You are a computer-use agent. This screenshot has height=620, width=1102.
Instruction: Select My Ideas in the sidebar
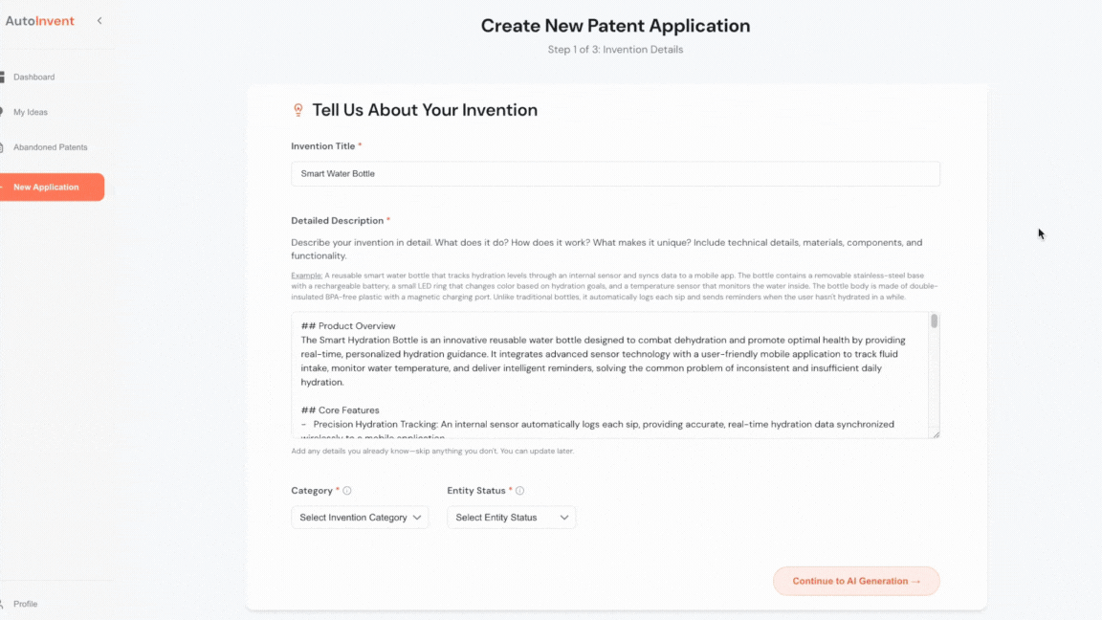click(31, 112)
